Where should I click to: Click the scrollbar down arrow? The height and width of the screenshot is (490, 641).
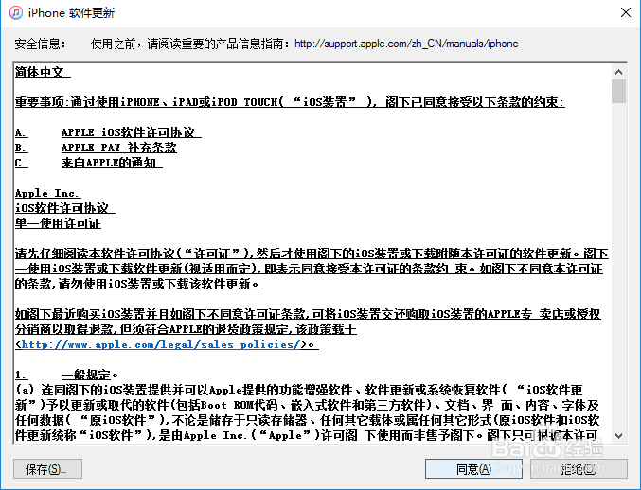[x=619, y=436]
